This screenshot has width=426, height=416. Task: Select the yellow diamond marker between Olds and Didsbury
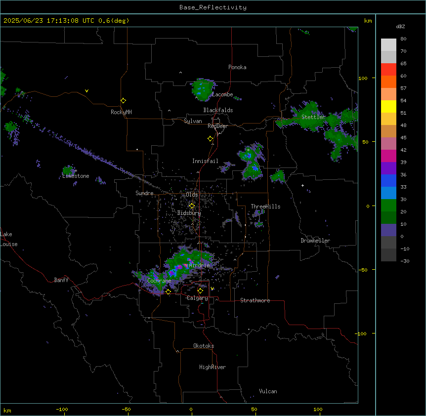pos(192,206)
